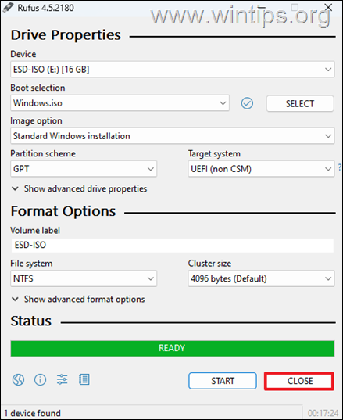Open the language globe icon
Screen dimensions: 343x420
[x=18, y=379]
